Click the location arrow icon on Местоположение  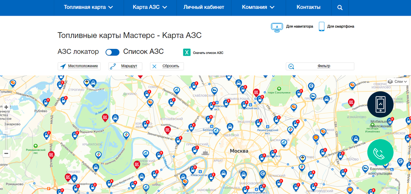(63, 66)
